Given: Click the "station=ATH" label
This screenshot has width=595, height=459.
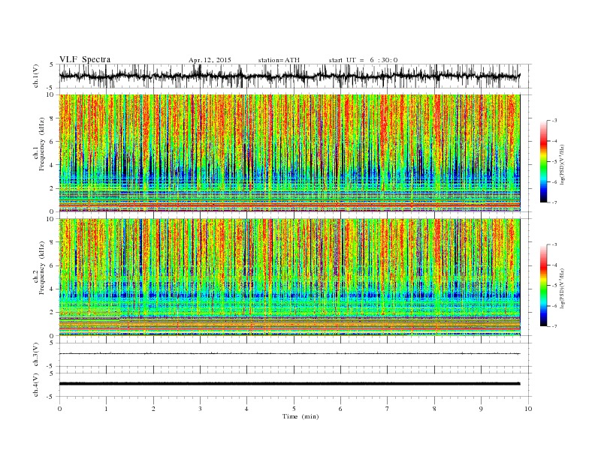Looking at the screenshot, I should click(279, 60).
